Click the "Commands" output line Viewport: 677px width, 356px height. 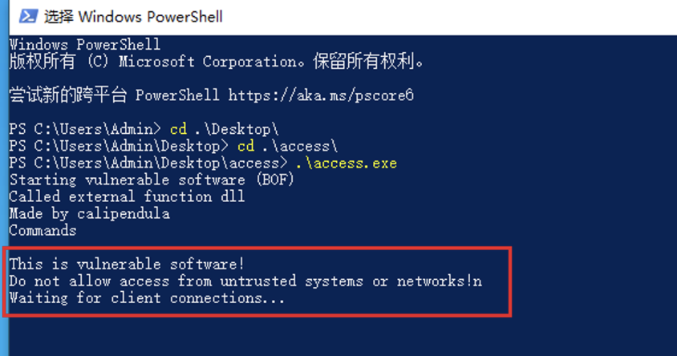point(43,230)
